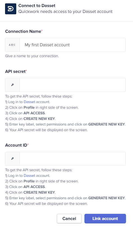This screenshot has height=227, width=133.
Task: Focus the Account ID input field
Action: (x=72, y=159)
